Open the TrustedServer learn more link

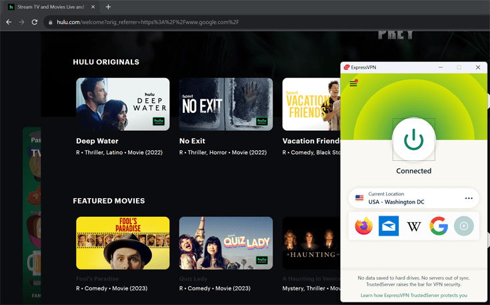413,295
